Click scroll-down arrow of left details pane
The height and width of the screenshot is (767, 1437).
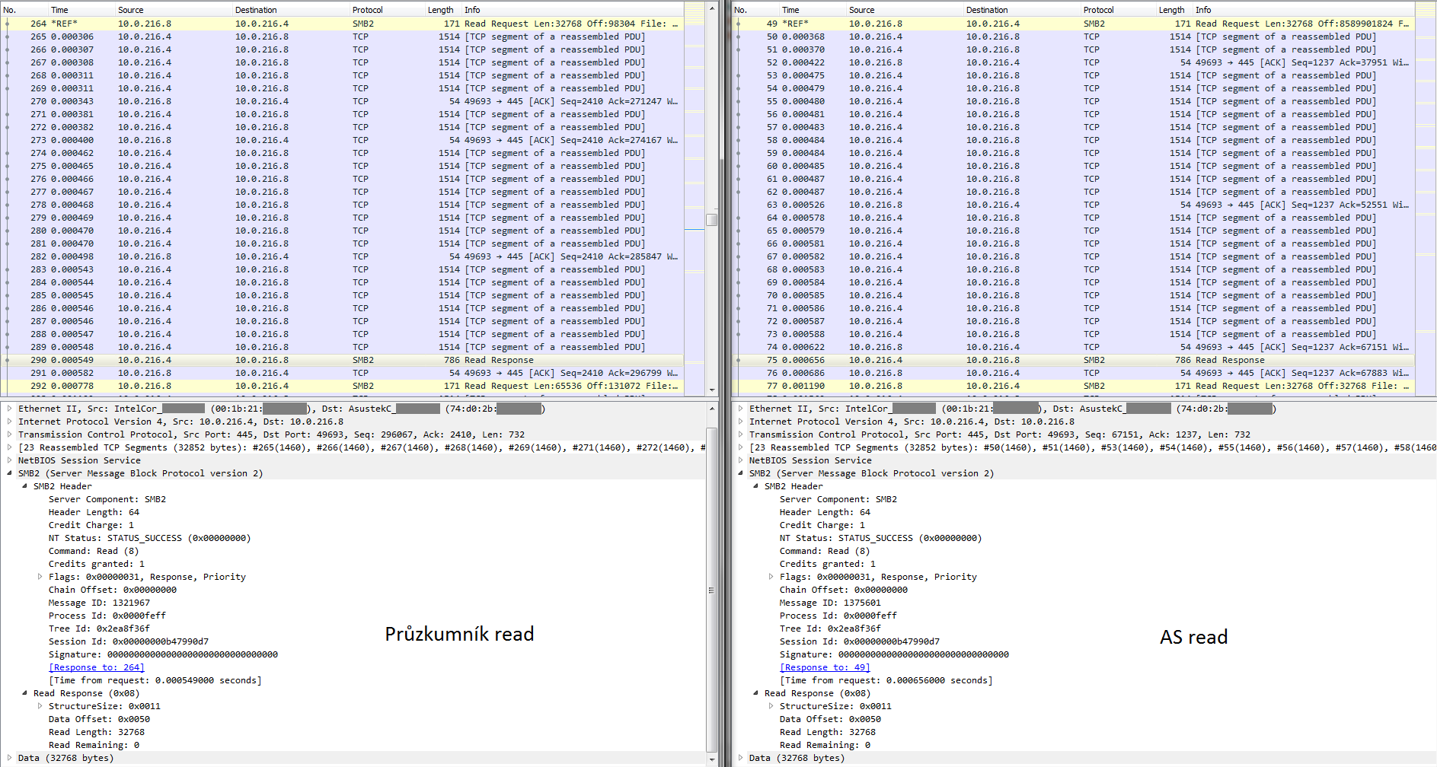[x=712, y=759]
